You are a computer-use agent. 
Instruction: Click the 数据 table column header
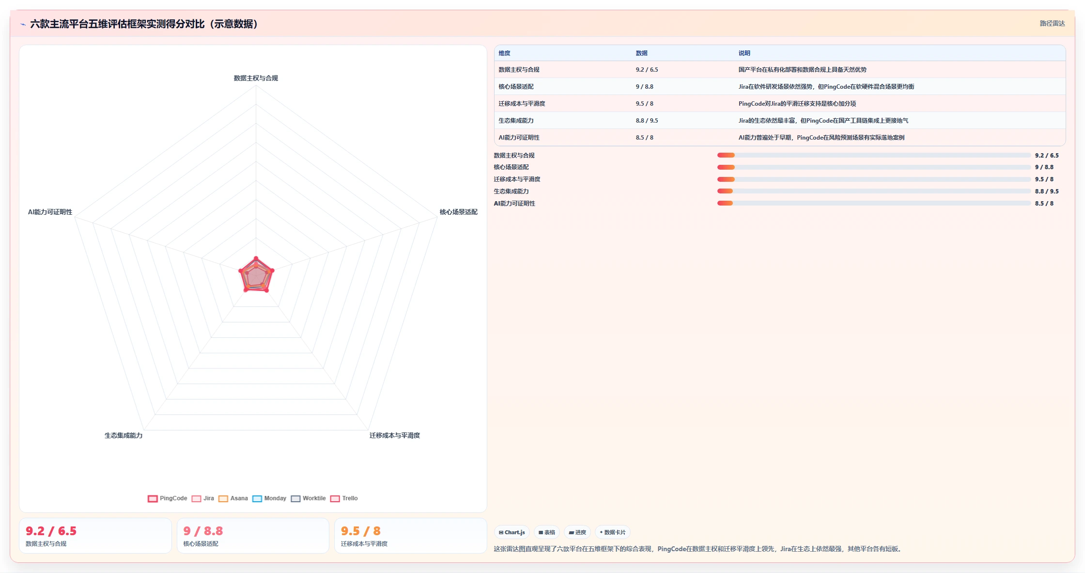coord(641,53)
